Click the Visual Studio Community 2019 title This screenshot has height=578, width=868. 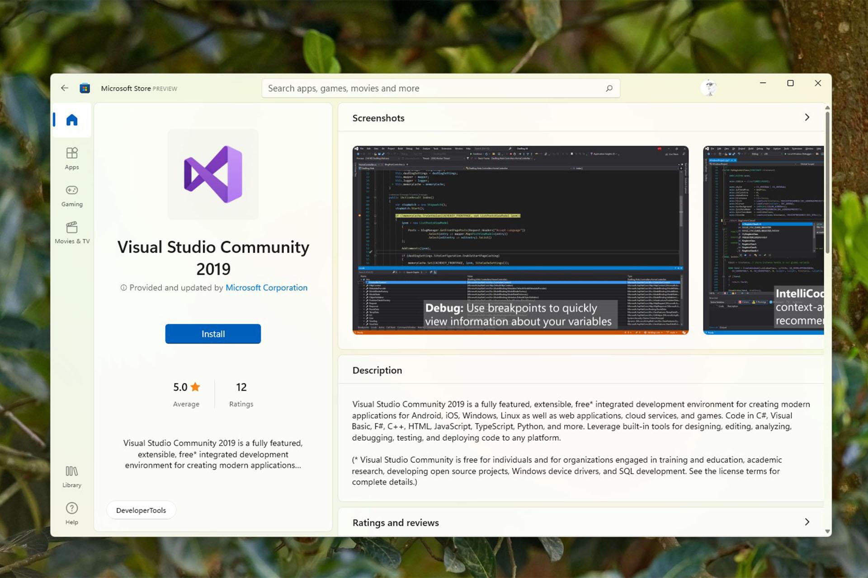[x=213, y=258]
